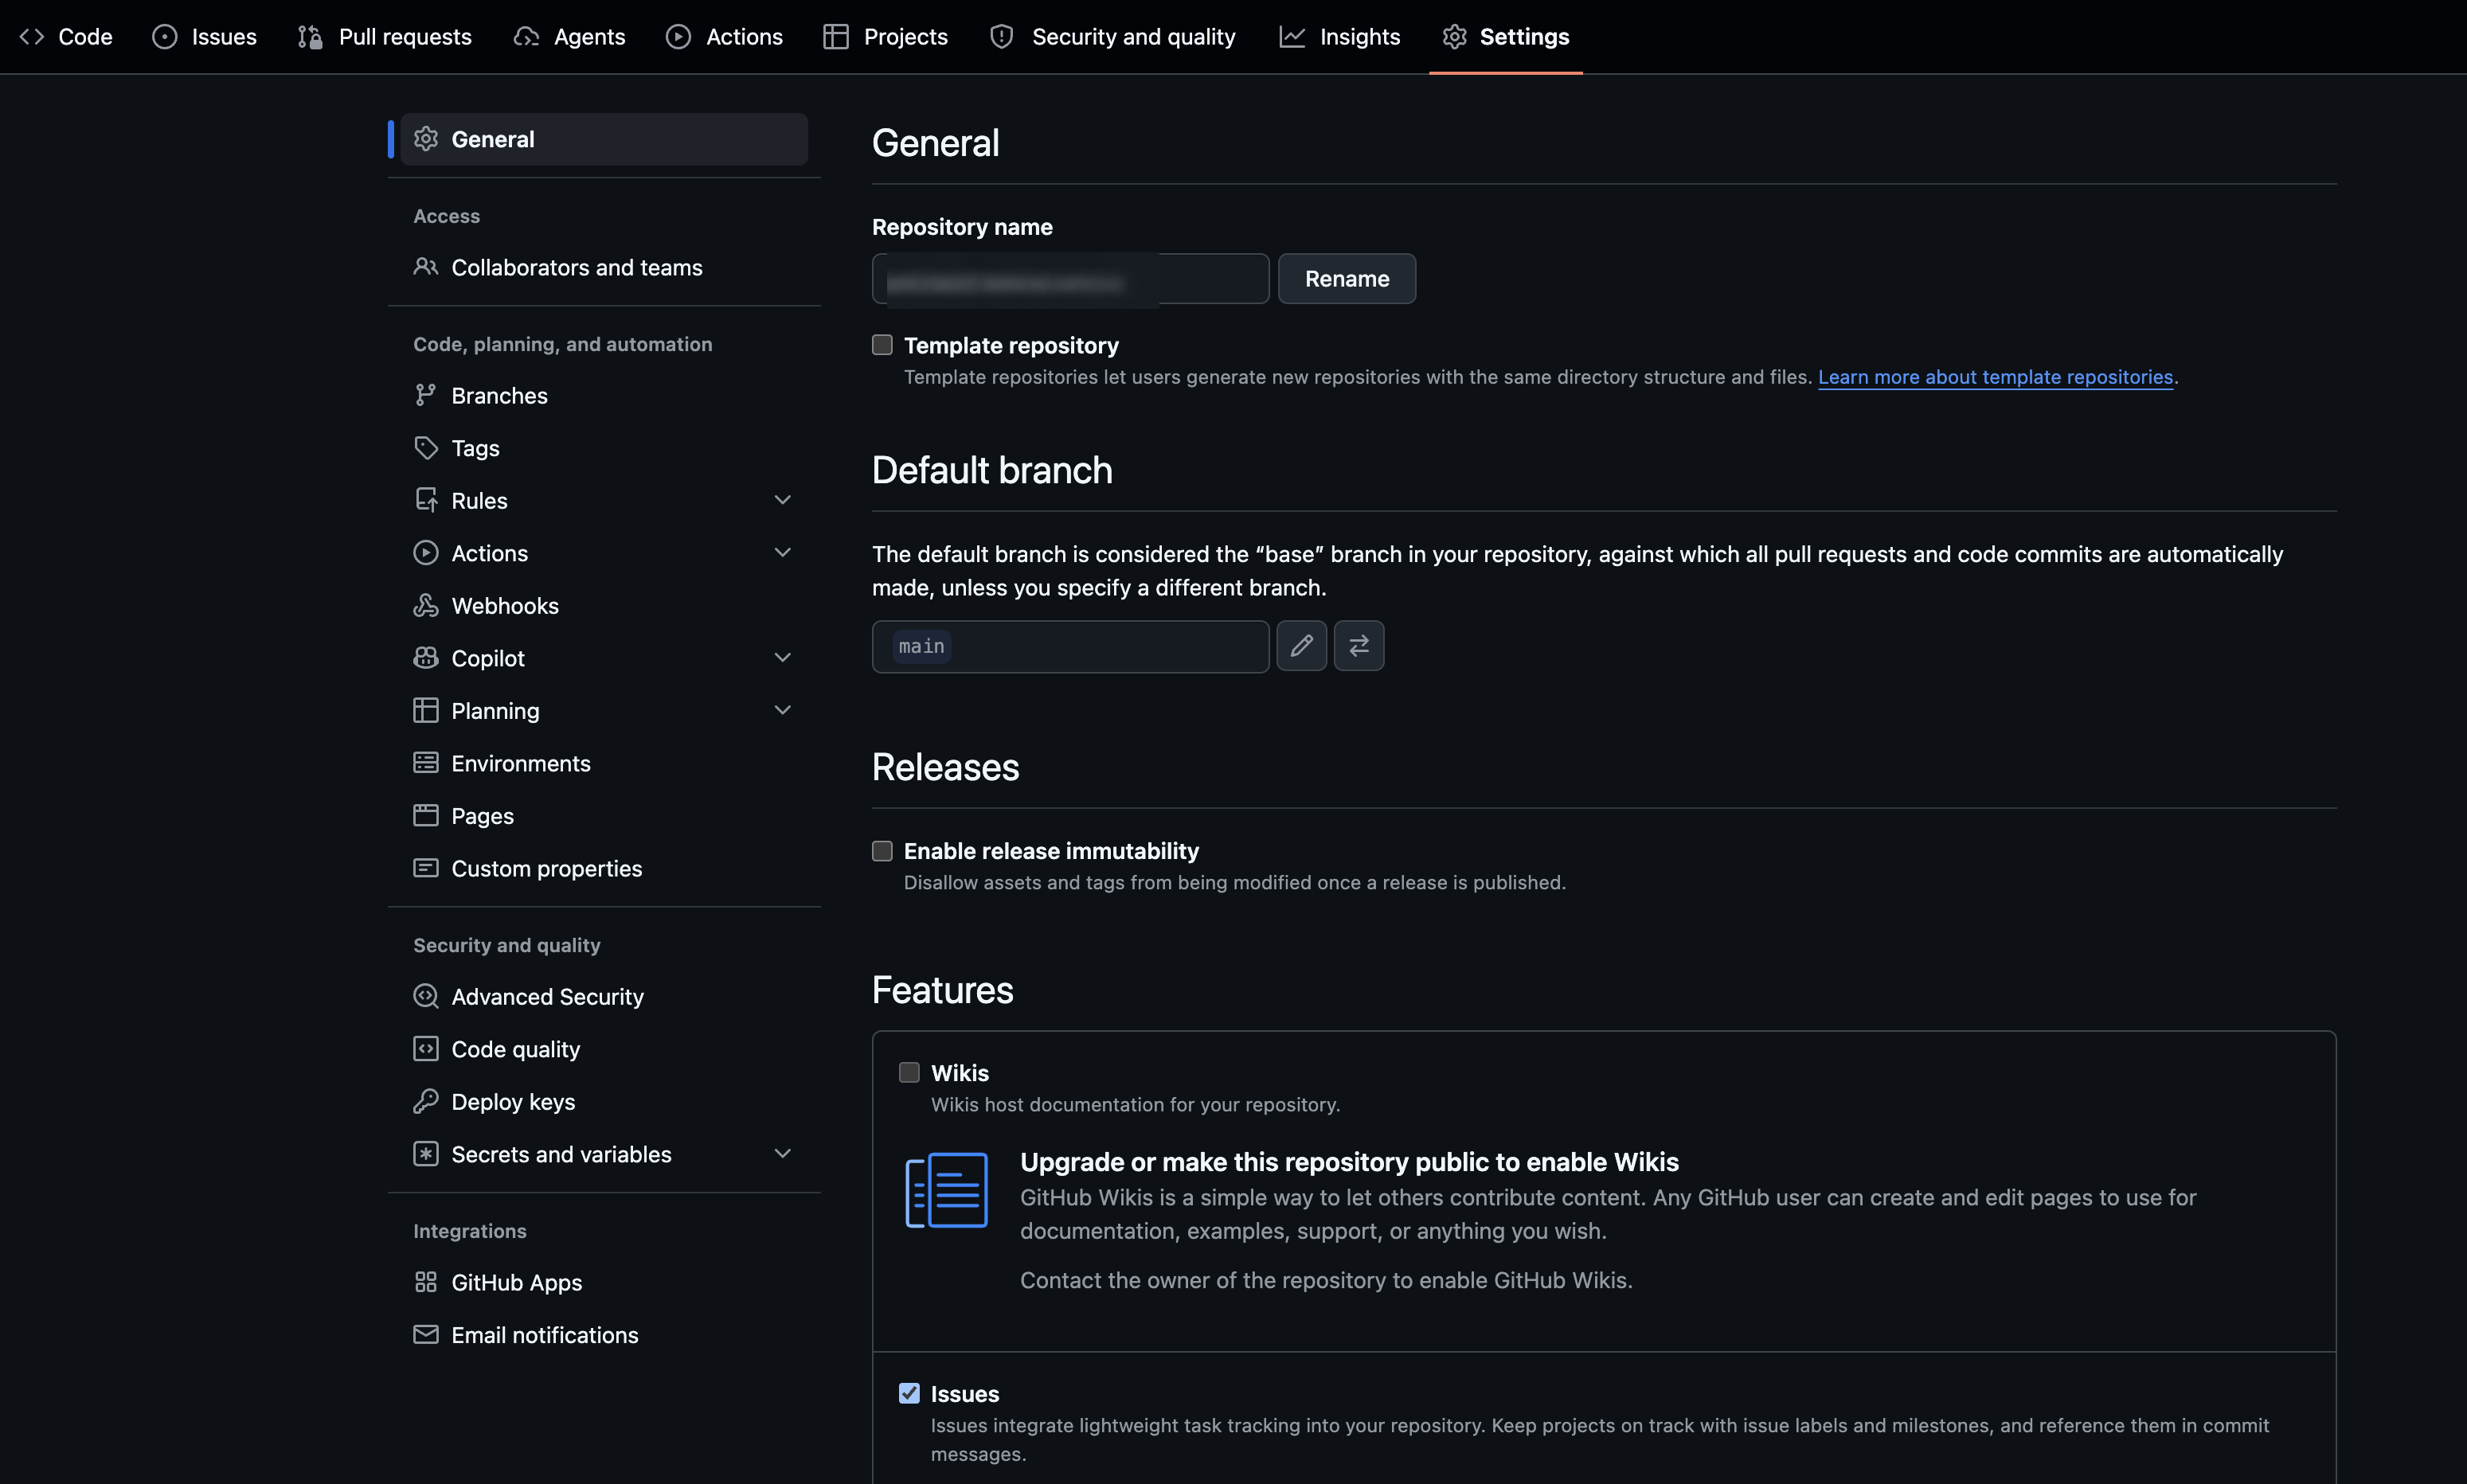Click the Issues circle-dot icon in top nav

pyautogui.click(x=165, y=37)
